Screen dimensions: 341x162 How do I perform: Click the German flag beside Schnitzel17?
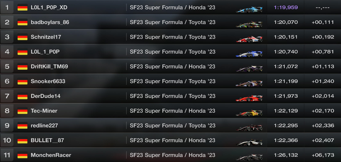coord(22,37)
